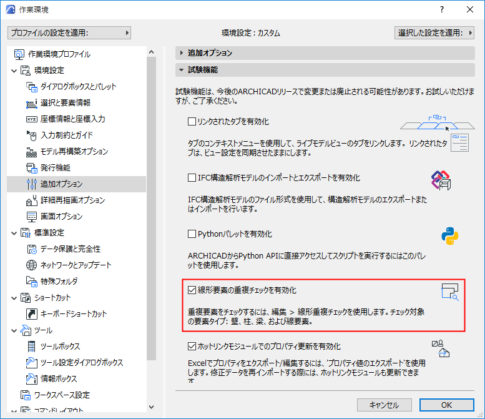Click the 入力制約とガイド mouse icon
The image size is (485, 419).
coord(32,136)
